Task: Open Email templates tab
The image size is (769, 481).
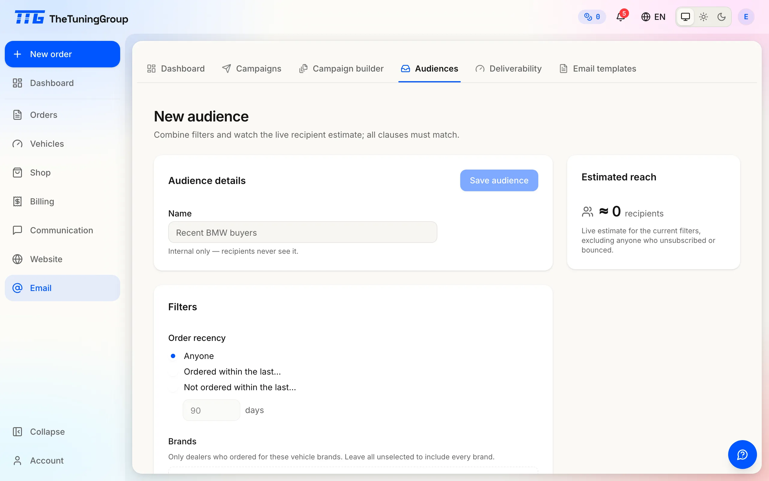Action: pyautogui.click(x=598, y=69)
